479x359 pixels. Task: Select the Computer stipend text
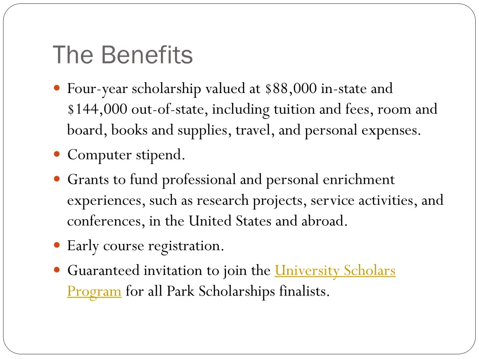coord(126,155)
